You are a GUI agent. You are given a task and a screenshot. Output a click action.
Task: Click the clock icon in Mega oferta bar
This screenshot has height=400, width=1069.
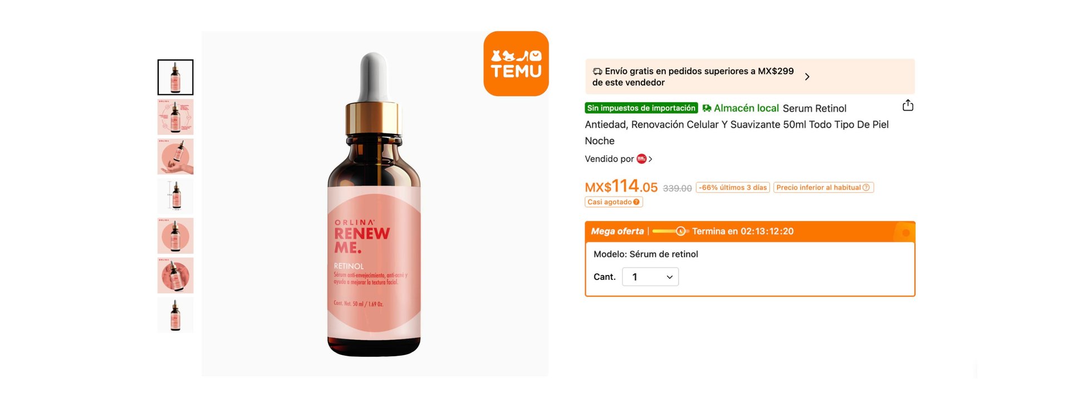[x=680, y=231]
